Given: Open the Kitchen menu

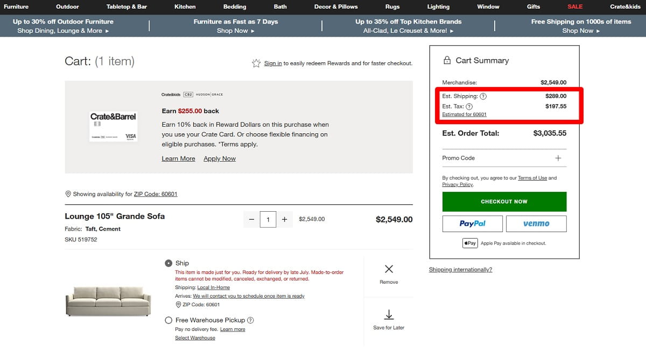Looking at the screenshot, I should [x=185, y=6].
